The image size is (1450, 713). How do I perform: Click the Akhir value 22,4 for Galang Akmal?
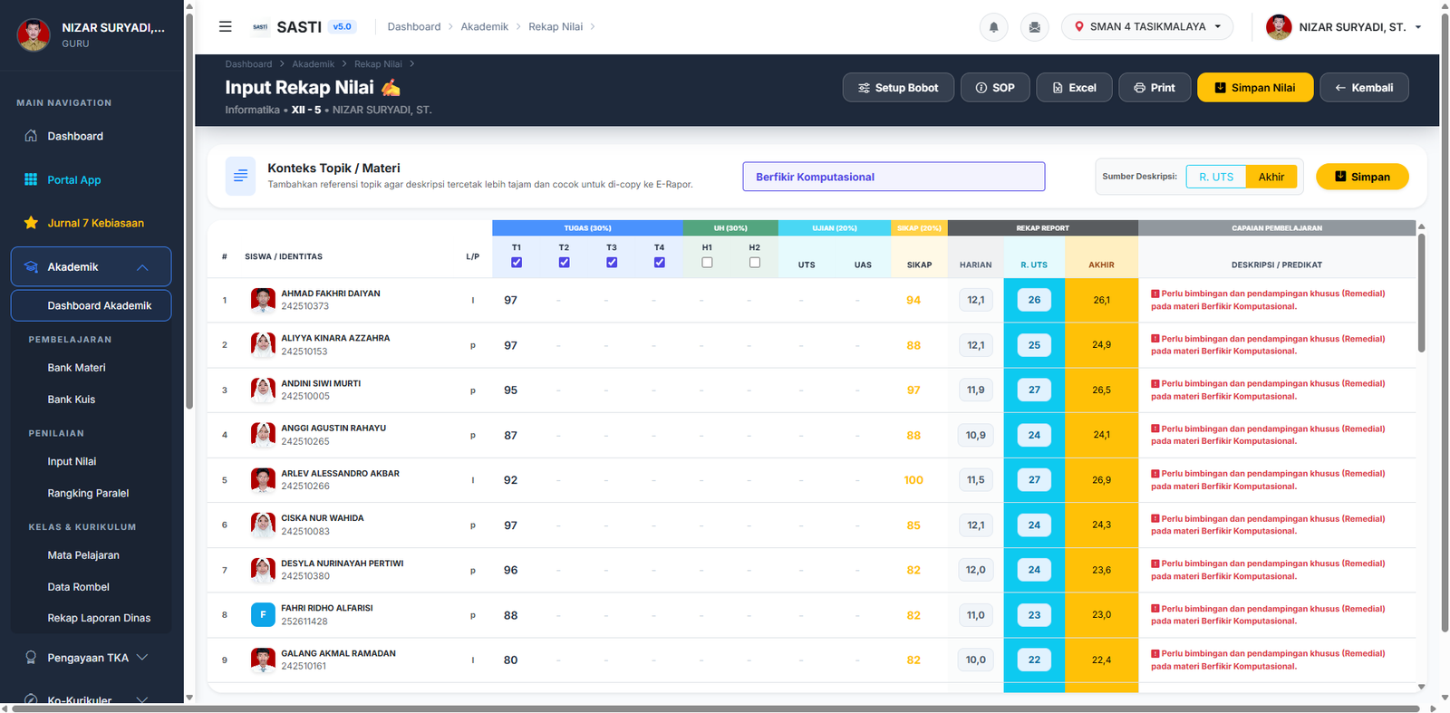tap(1101, 660)
